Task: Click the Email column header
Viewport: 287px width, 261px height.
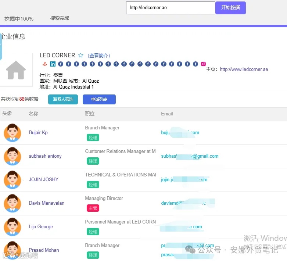Action: pyautogui.click(x=167, y=114)
